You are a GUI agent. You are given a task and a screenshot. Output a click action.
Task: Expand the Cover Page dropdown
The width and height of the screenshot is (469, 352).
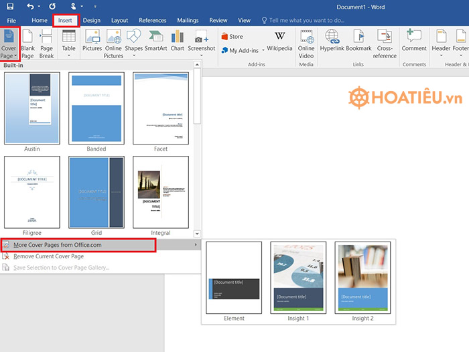pyautogui.click(x=9, y=44)
